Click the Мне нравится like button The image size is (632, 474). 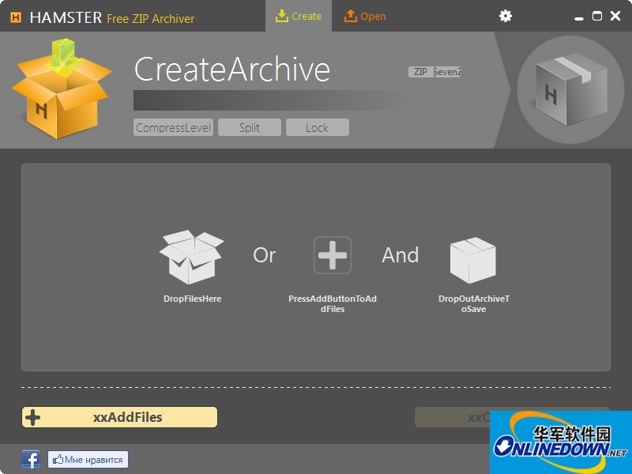pos(88,458)
